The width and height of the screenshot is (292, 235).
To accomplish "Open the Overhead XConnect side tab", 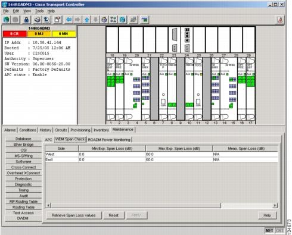I will [23, 173].
